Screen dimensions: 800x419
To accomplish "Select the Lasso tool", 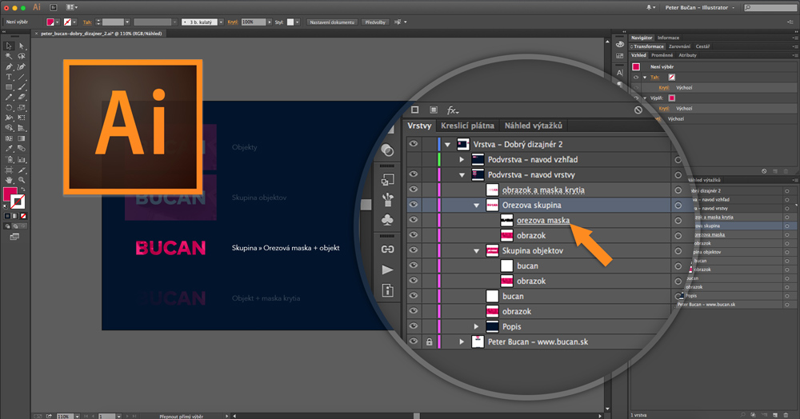I will (22, 56).
